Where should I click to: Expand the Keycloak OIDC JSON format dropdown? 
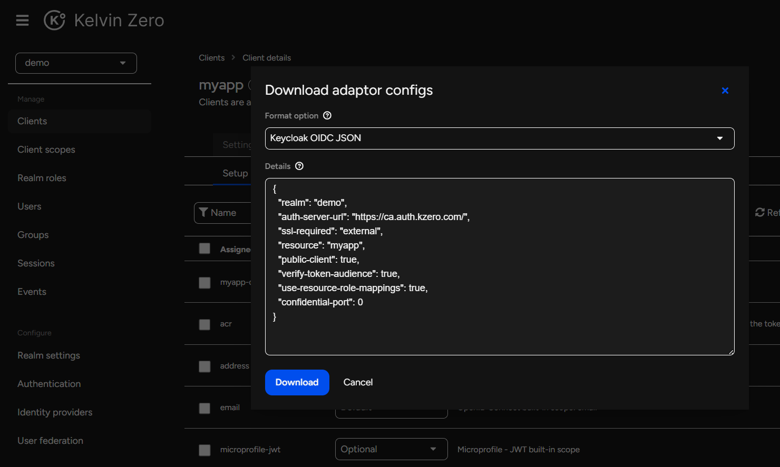pos(499,138)
